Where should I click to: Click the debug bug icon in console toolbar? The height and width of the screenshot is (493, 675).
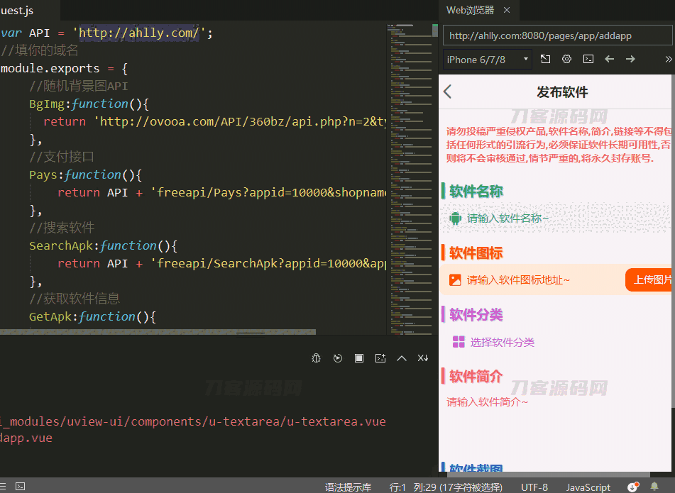pos(317,358)
